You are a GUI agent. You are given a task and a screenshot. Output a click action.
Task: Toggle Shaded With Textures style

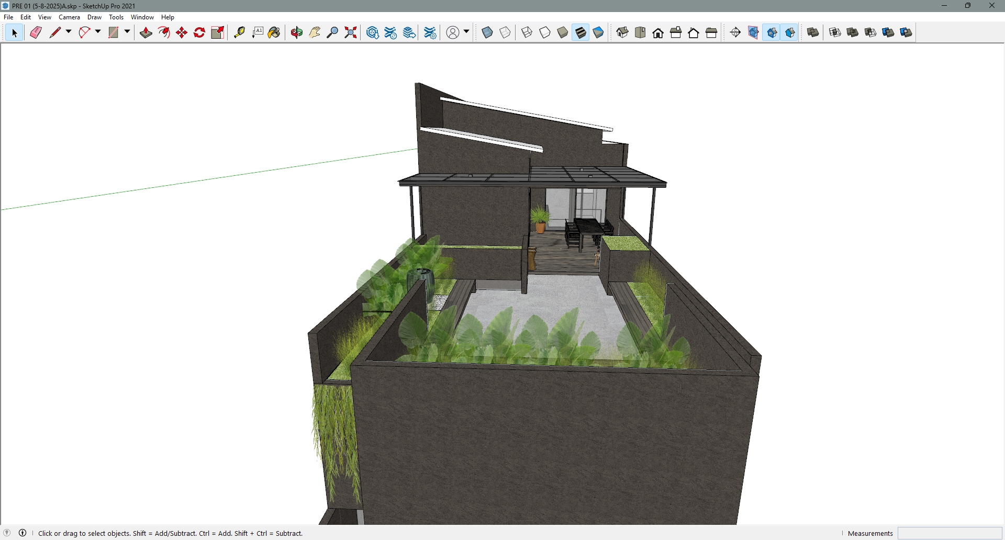tap(580, 32)
